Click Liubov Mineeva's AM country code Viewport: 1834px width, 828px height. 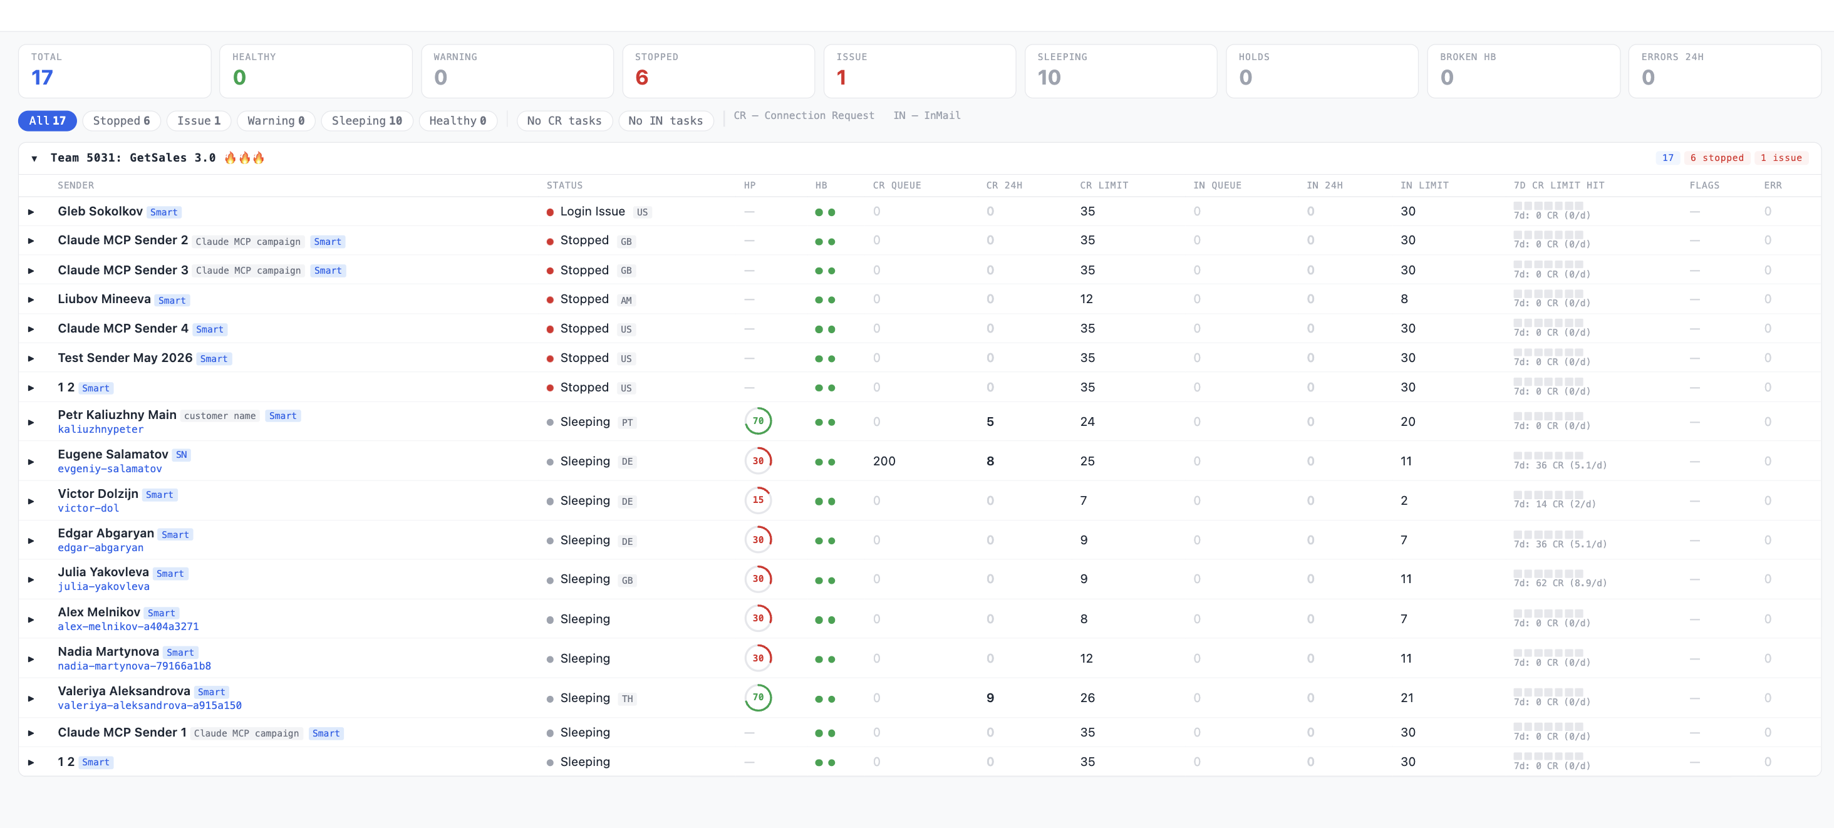(626, 301)
